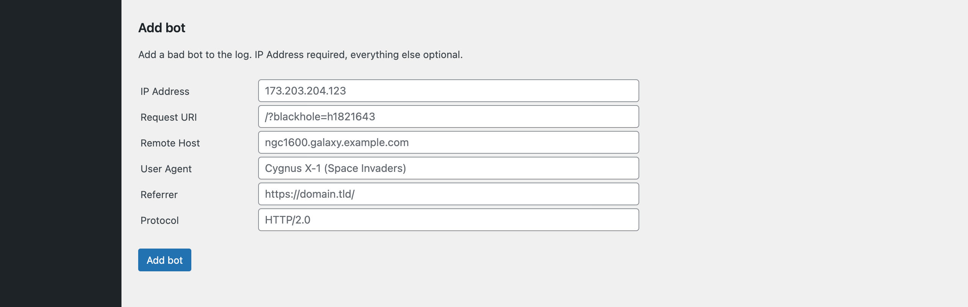Click the IP Address label
Screen dimensions: 968x307
[x=165, y=91]
